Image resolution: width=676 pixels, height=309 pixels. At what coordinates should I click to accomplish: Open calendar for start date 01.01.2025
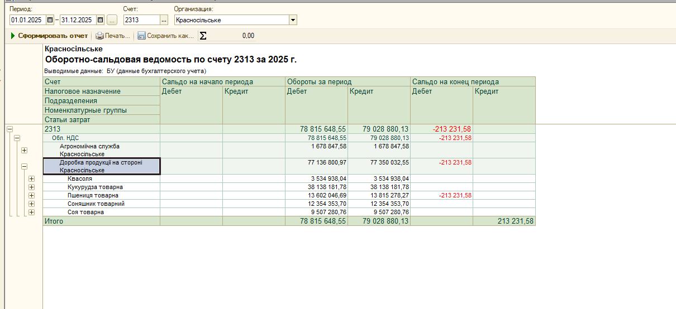[x=50, y=20]
